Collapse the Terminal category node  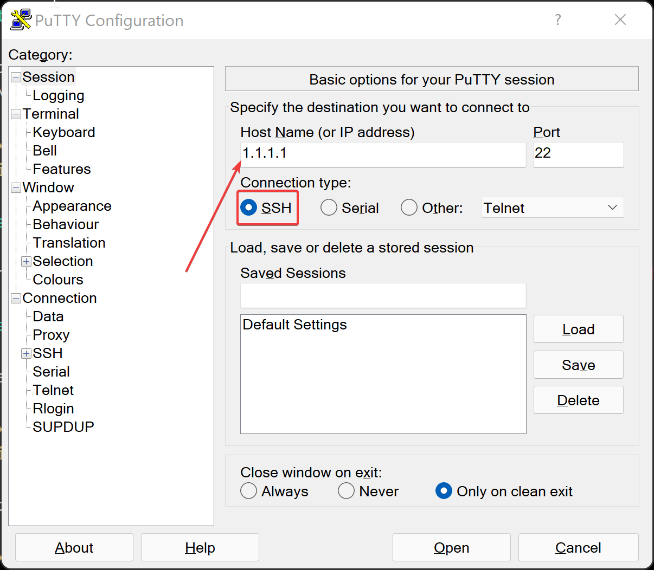click(x=16, y=114)
